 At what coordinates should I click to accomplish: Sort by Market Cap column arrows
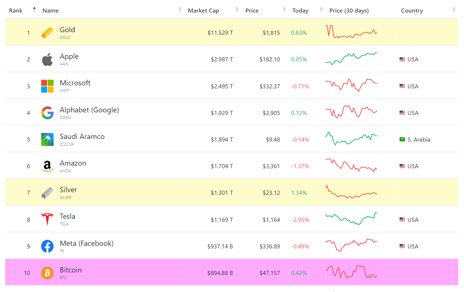tap(237, 10)
